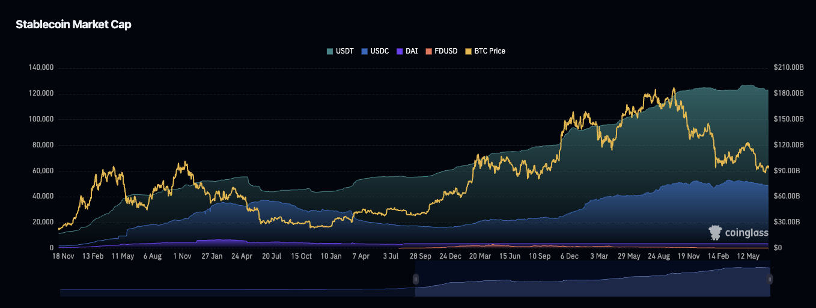
Task: Click the teal USDT color swatch
Action: click(330, 51)
